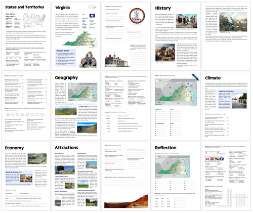Click the Civil War battle painting

tap(233, 22)
